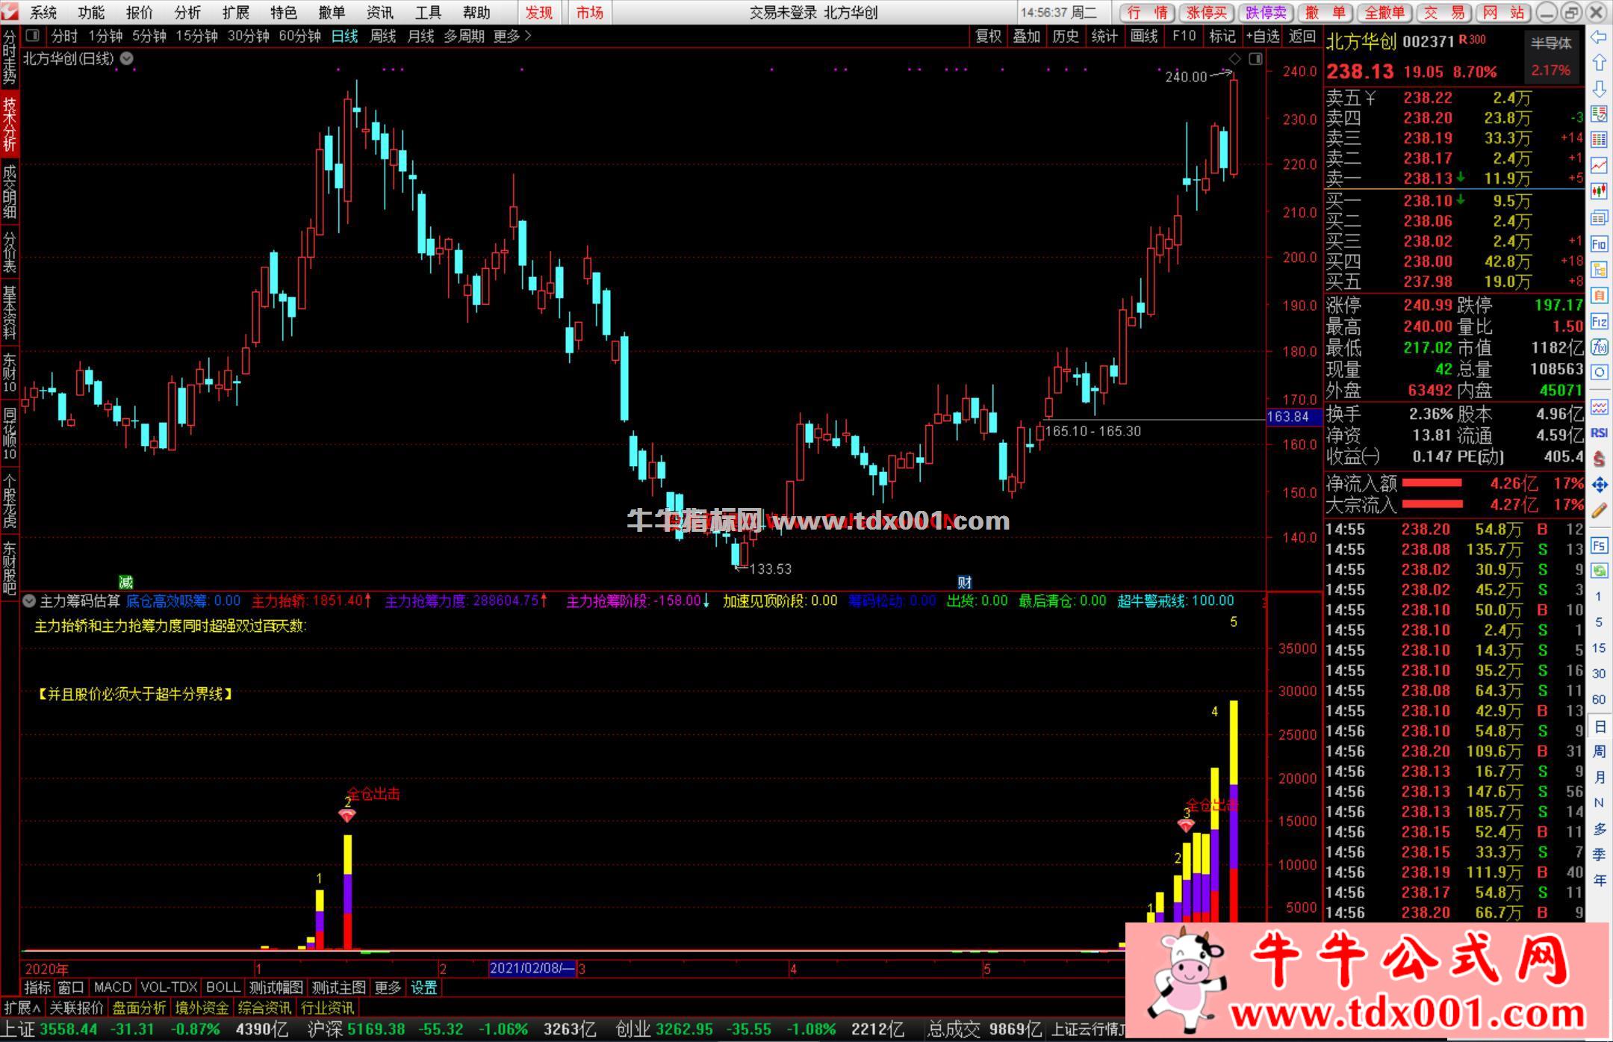The height and width of the screenshot is (1042, 1613).
Task: Click the back arrow icon in right toolbar
Action: click(x=1599, y=37)
